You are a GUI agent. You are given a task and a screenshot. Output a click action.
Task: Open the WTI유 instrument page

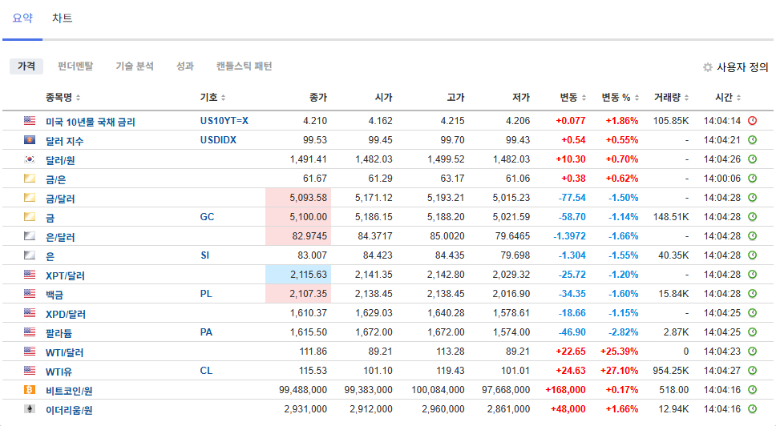point(59,372)
